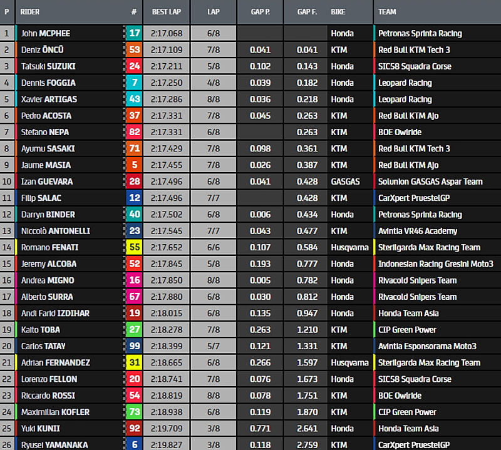Click Indonesian Racing Gresini Moto3 team

pos(435,264)
